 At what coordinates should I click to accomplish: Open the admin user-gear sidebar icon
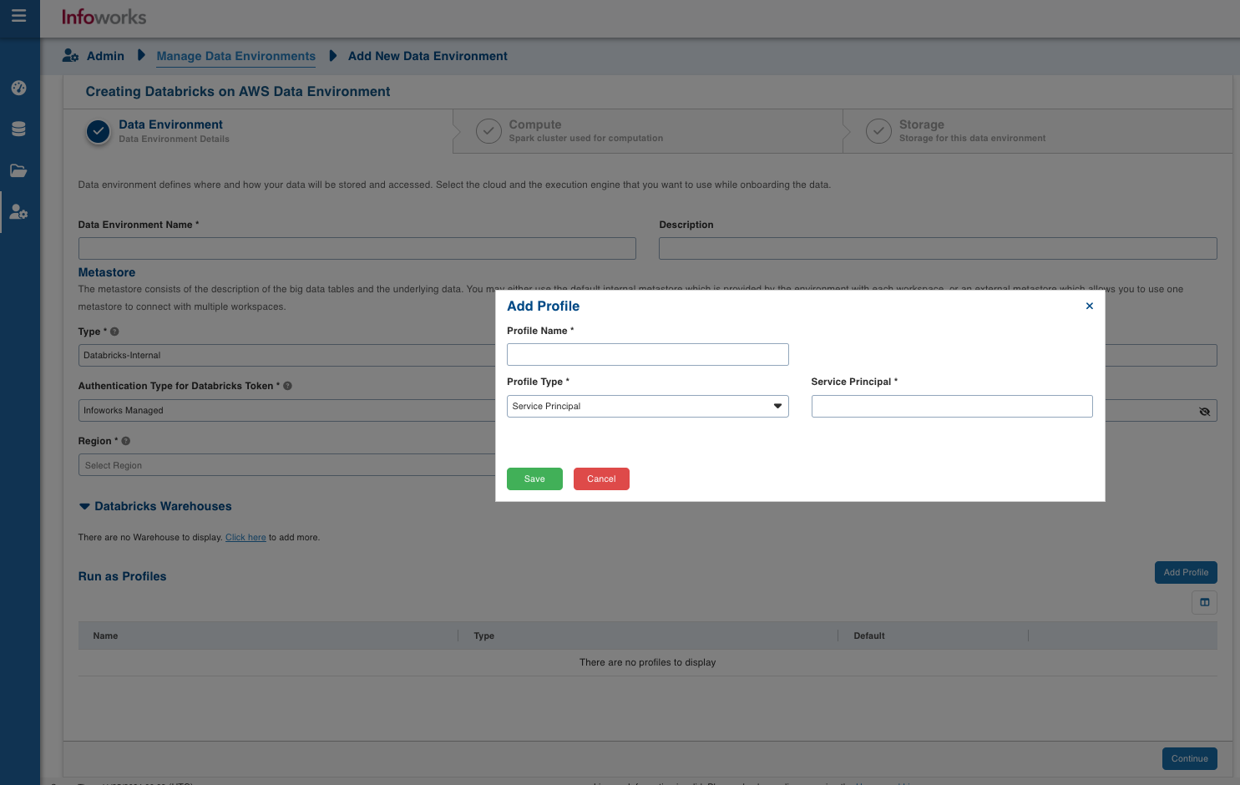pos(18,212)
